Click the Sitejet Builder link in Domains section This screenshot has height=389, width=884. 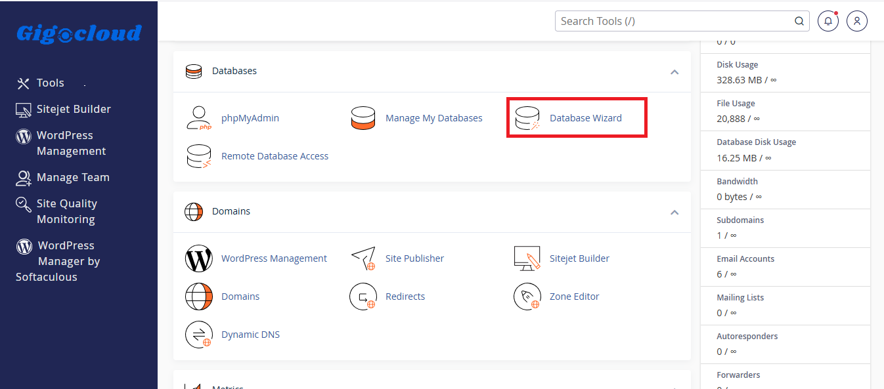point(579,258)
